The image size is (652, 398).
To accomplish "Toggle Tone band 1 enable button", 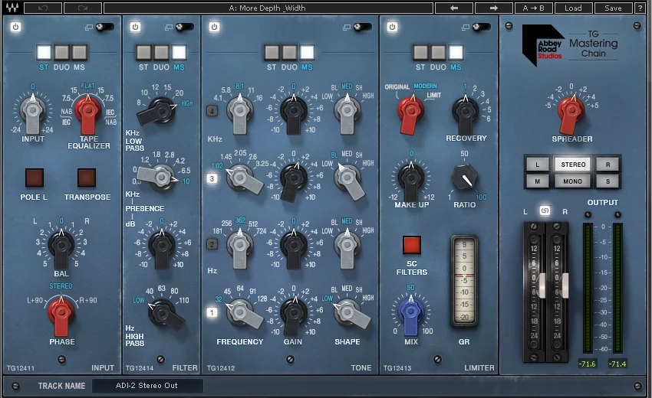I will 212,312.
